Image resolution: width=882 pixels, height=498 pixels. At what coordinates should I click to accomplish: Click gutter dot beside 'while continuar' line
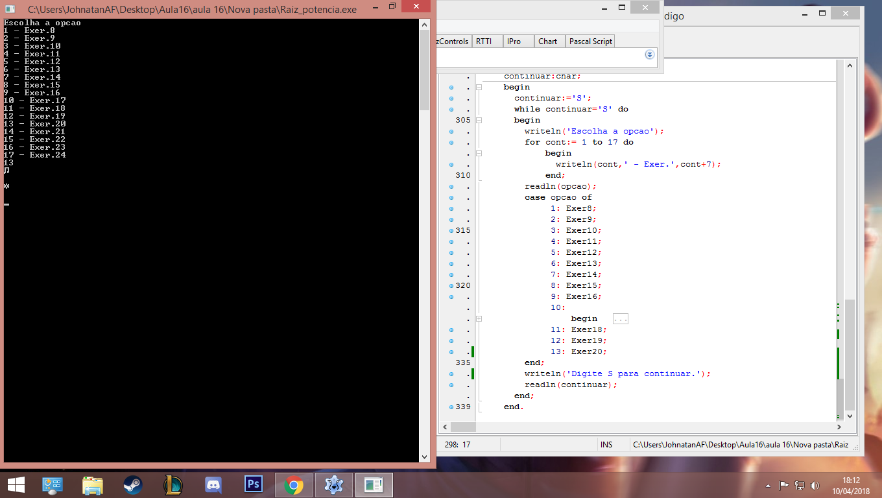[x=451, y=109]
